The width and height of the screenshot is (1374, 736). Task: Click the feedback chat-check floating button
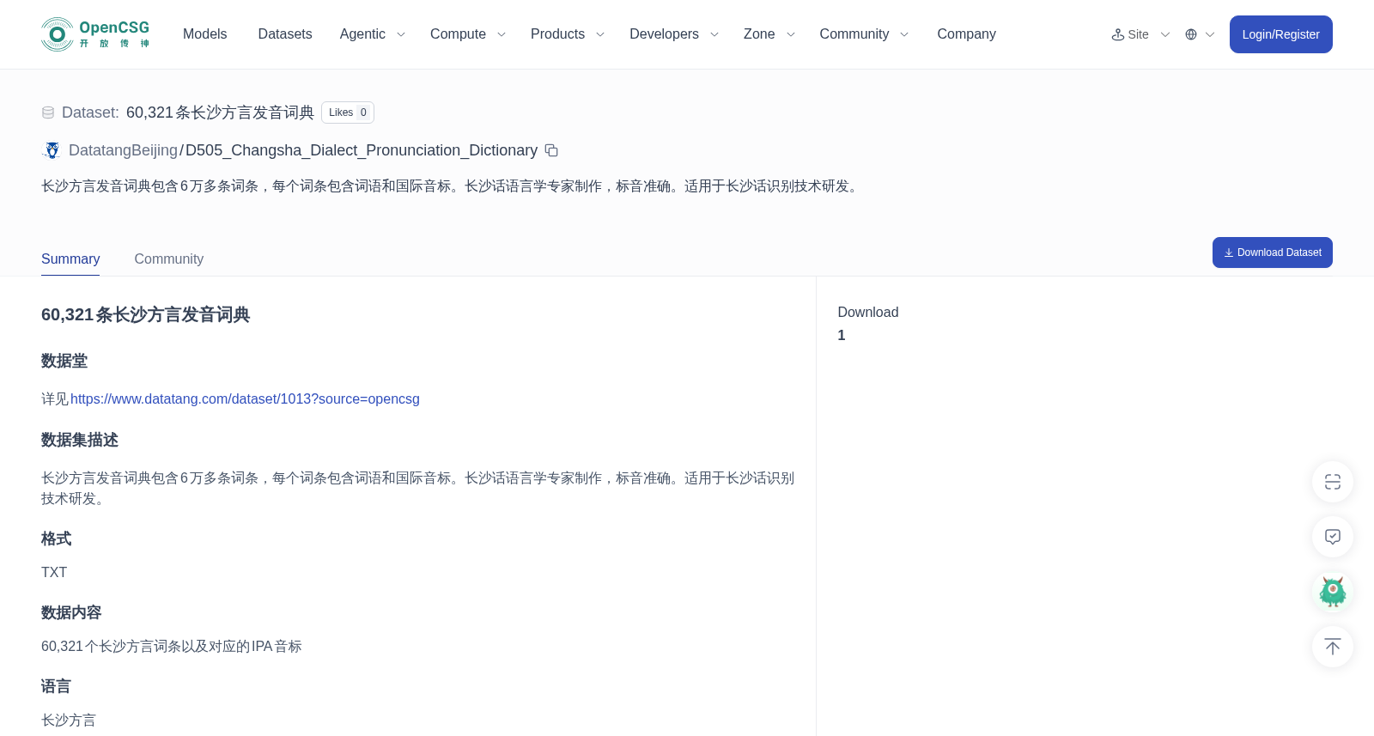tap(1333, 537)
